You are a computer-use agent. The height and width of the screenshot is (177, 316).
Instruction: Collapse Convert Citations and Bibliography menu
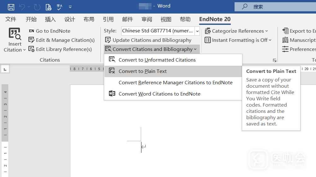152,49
